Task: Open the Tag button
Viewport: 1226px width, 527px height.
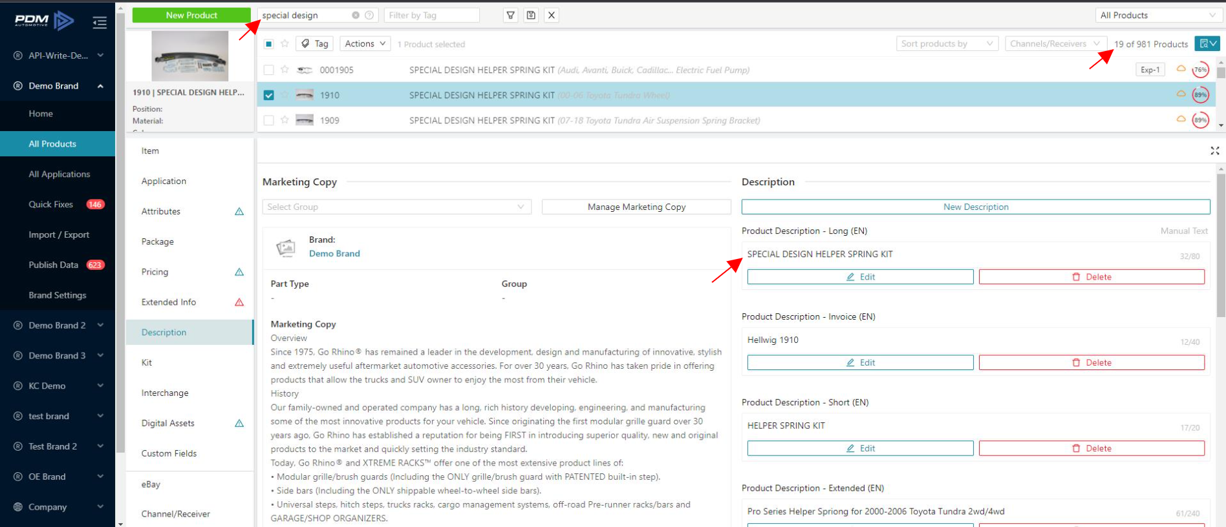Action: click(315, 43)
